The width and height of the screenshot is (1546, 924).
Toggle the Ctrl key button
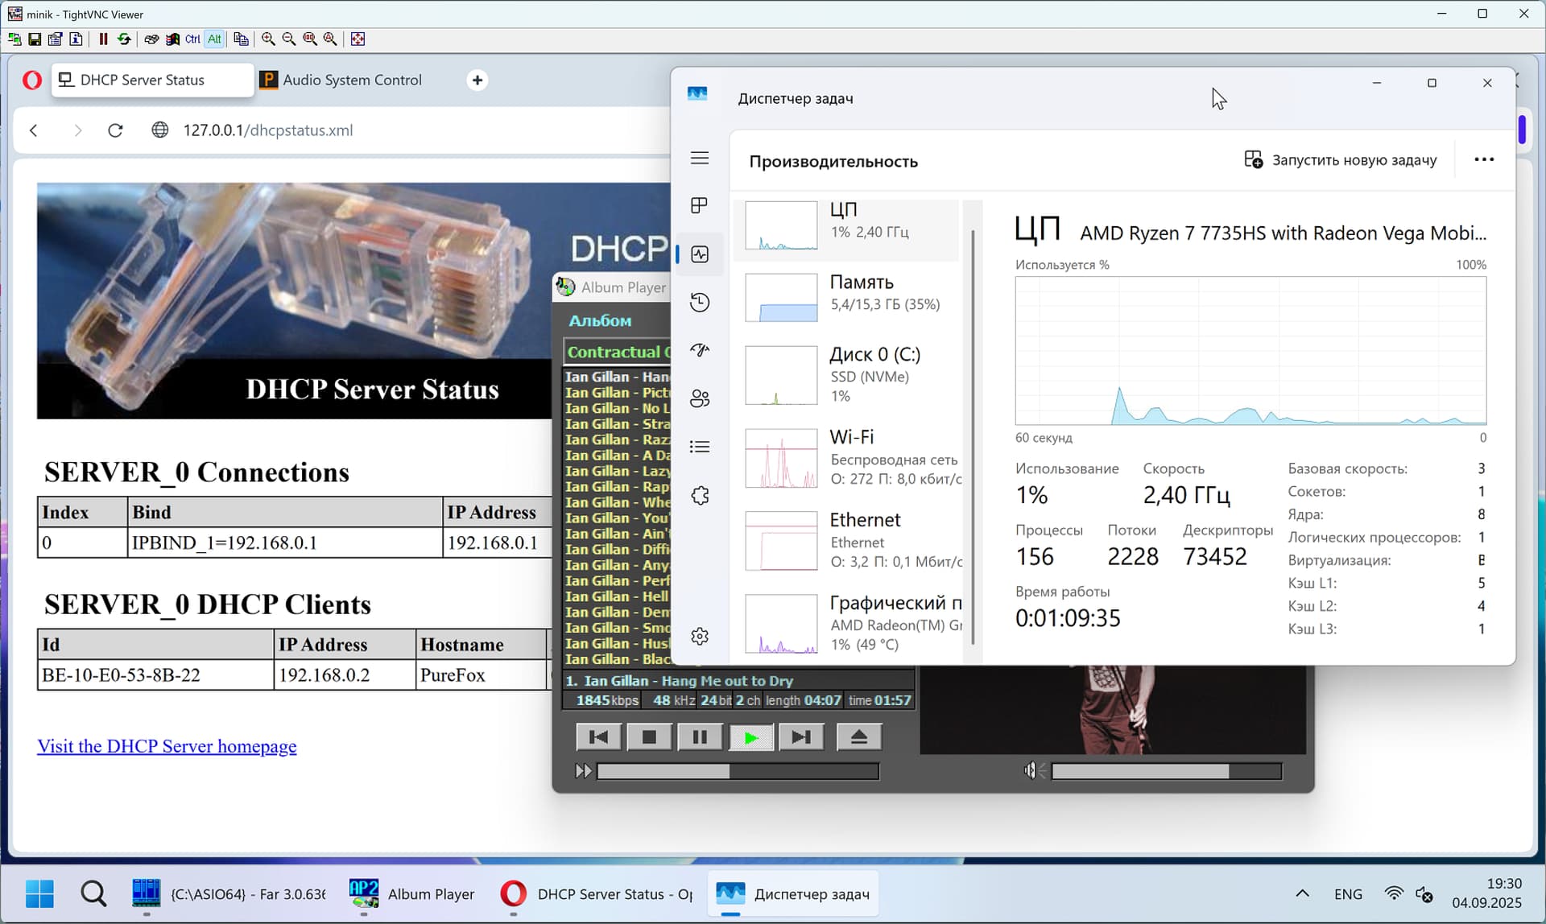[x=193, y=39]
